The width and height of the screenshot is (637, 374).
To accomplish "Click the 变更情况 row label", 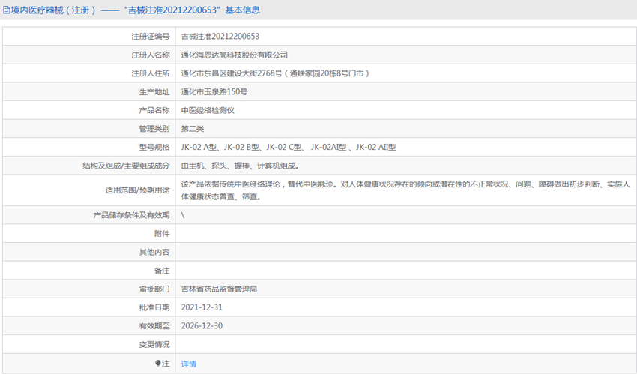I will click(154, 344).
